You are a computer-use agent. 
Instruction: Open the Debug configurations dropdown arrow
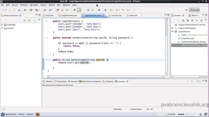27,10
